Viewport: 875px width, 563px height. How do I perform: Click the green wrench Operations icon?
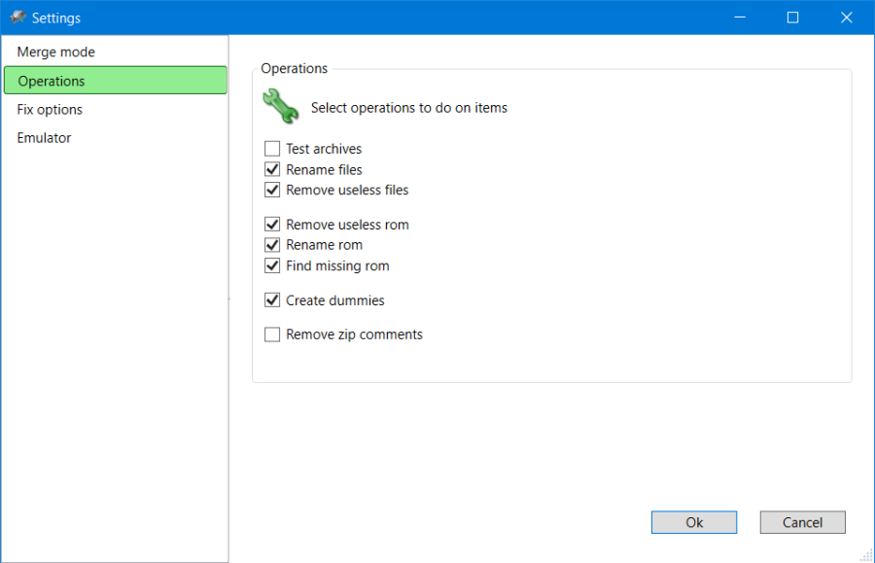(x=280, y=107)
